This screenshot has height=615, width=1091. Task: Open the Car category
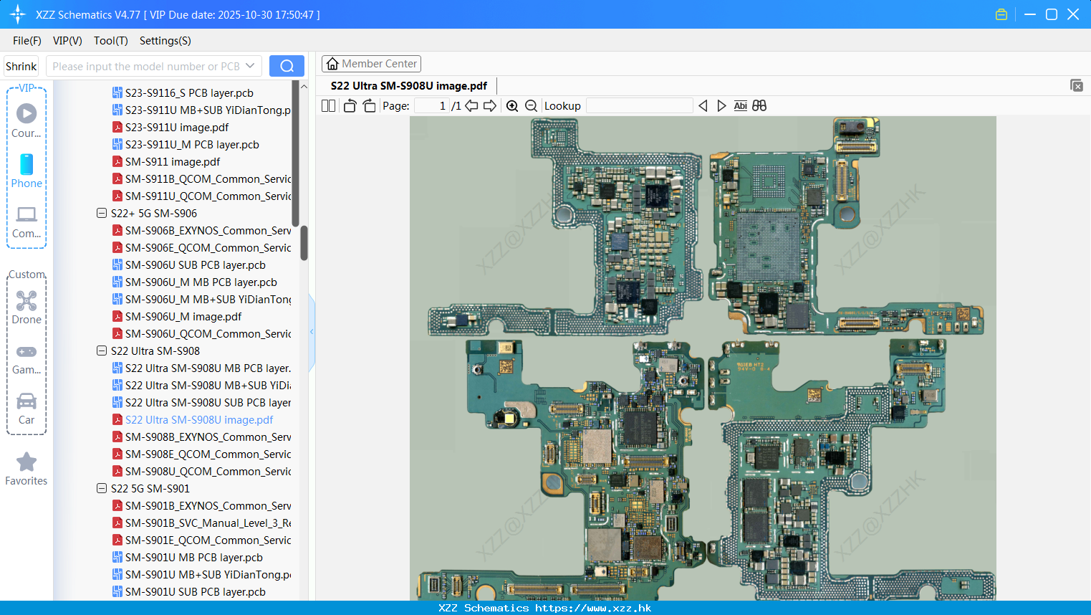27,409
